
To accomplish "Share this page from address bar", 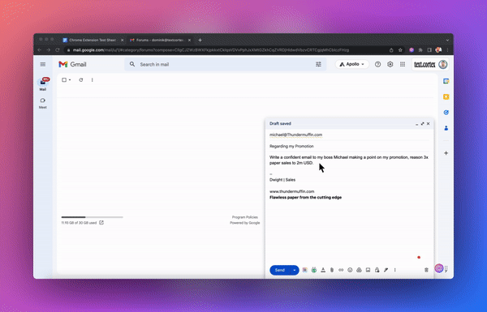I will [391, 50].
